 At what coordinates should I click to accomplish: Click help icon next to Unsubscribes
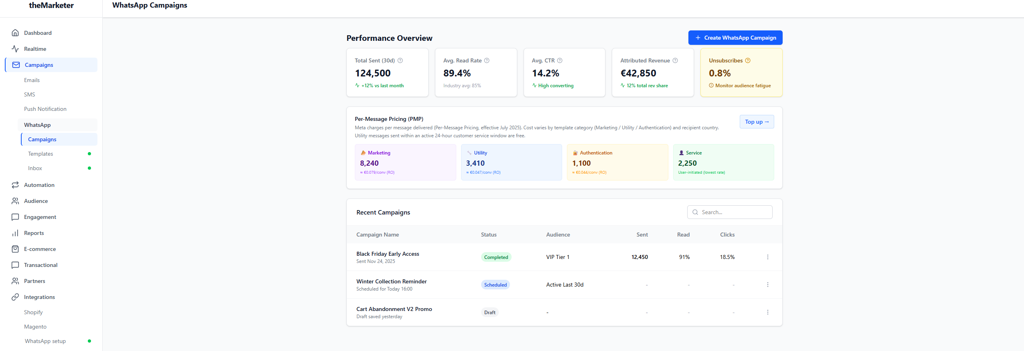748,60
